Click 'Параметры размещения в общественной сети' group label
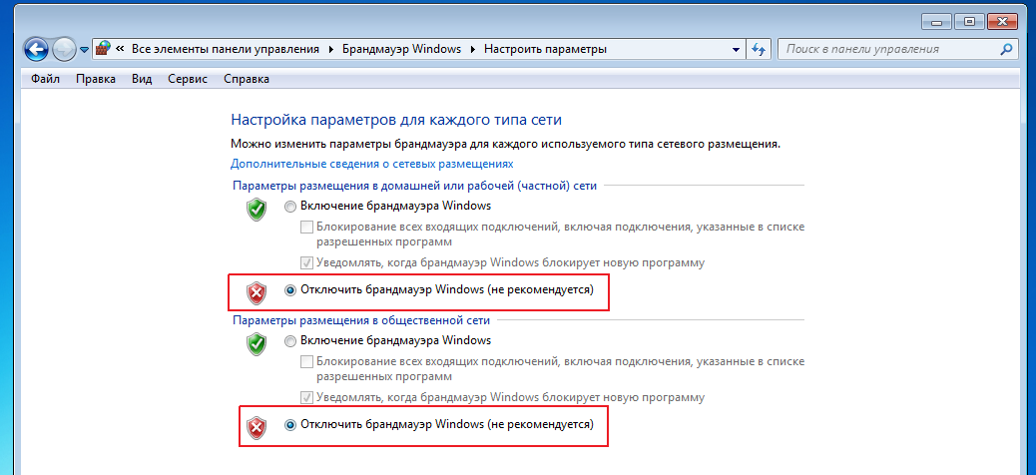1036x475 pixels. (x=361, y=320)
